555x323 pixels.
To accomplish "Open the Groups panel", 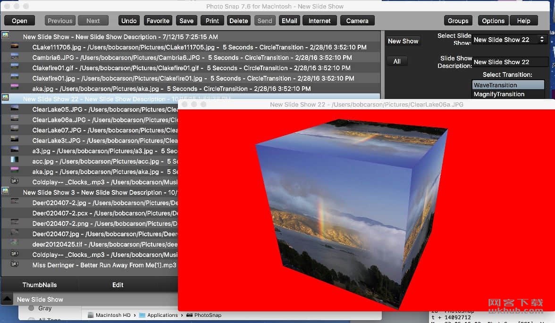I will pyautogui.click(x=458, y=21).
